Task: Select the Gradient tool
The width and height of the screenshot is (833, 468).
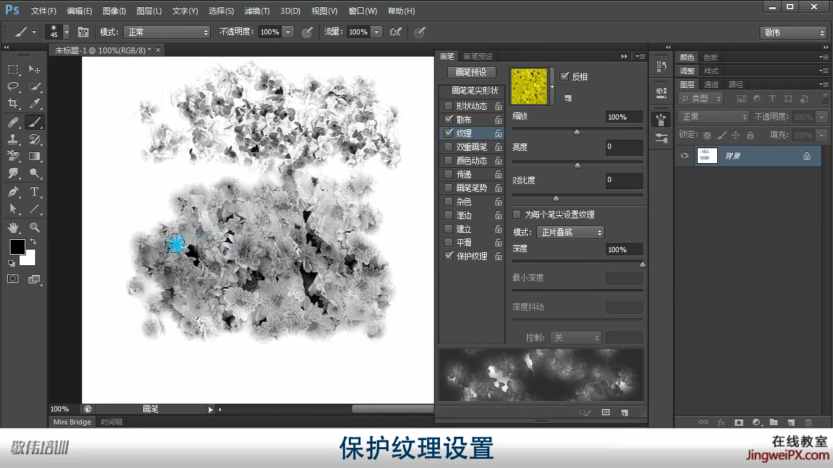Action: click(34, 156)
